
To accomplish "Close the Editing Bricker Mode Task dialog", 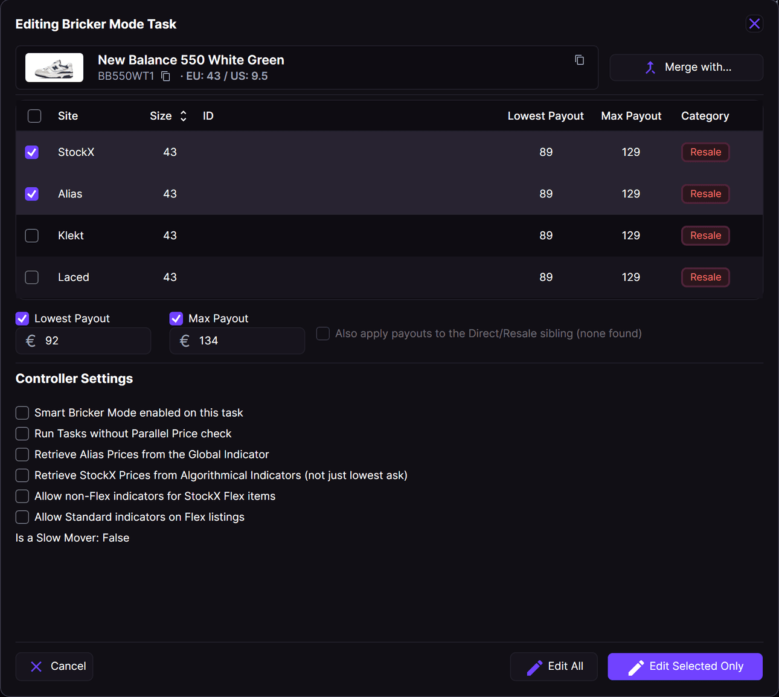I will coord(754,24).
